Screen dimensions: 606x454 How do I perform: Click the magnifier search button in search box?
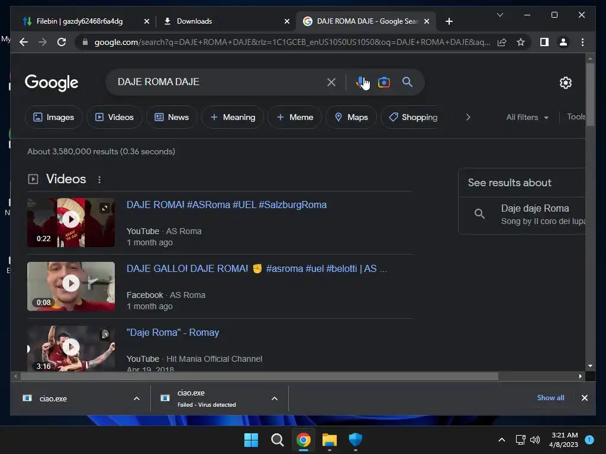407,82
